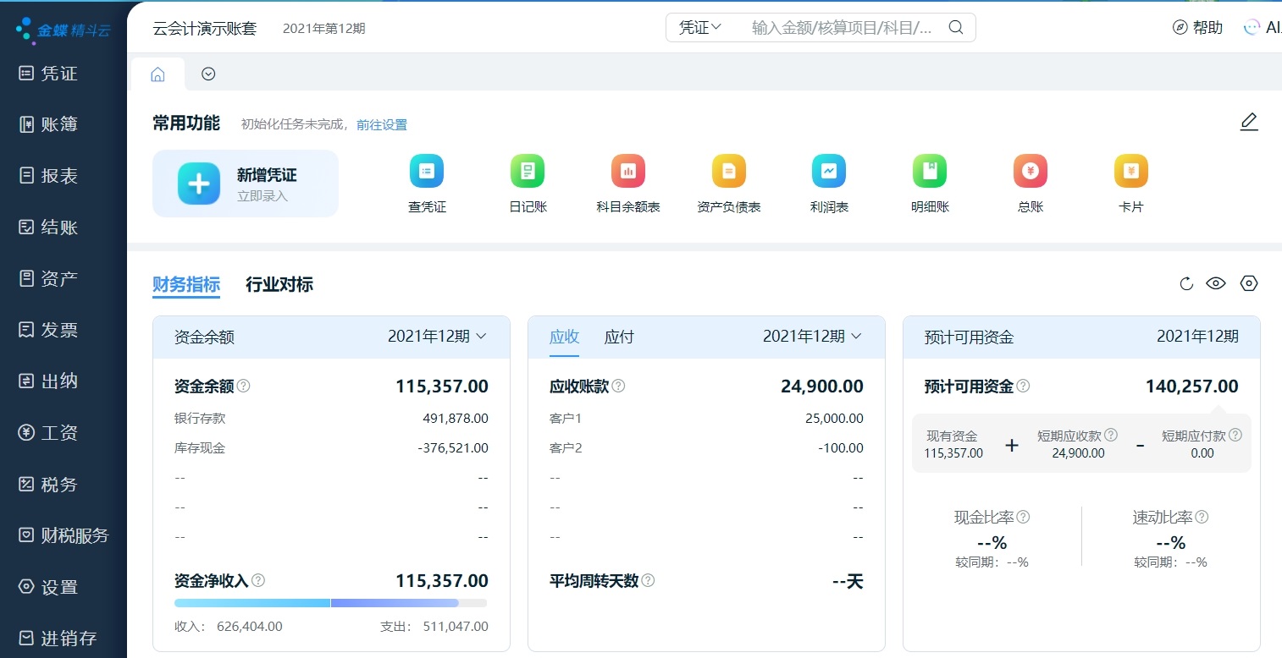Open the 利润表 shortcut icon
The width and height of the screenshot is (1282, 658).
click(829, 171)
